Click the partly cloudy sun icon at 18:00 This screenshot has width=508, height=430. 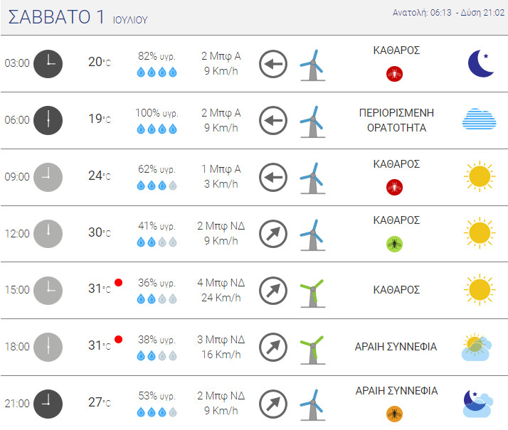tap(477, 347)
